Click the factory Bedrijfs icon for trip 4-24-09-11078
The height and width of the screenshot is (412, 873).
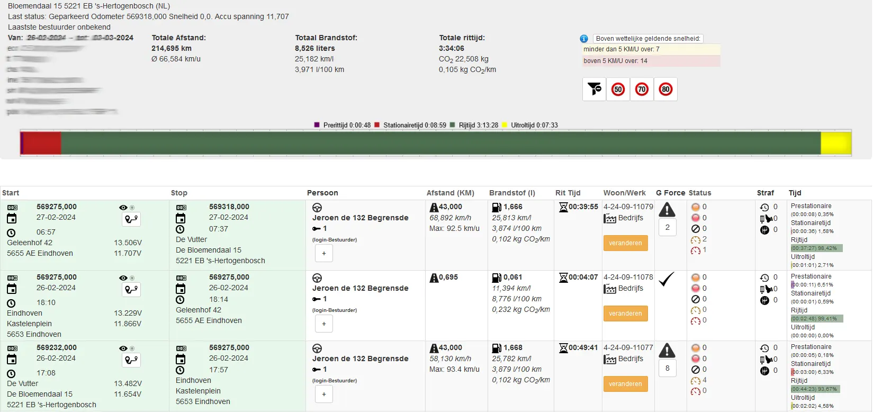610,289
